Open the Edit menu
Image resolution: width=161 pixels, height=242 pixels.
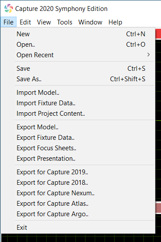pyautogui.click(x=25, y=22)
